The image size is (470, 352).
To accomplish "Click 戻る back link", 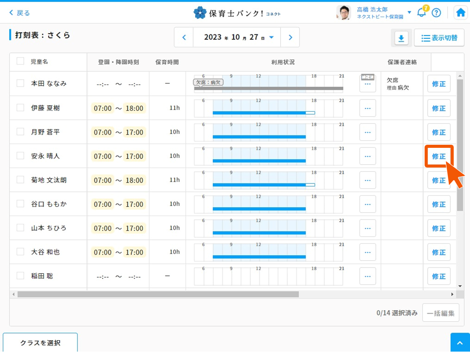I will pyautogui.click(x=20, y=13).
